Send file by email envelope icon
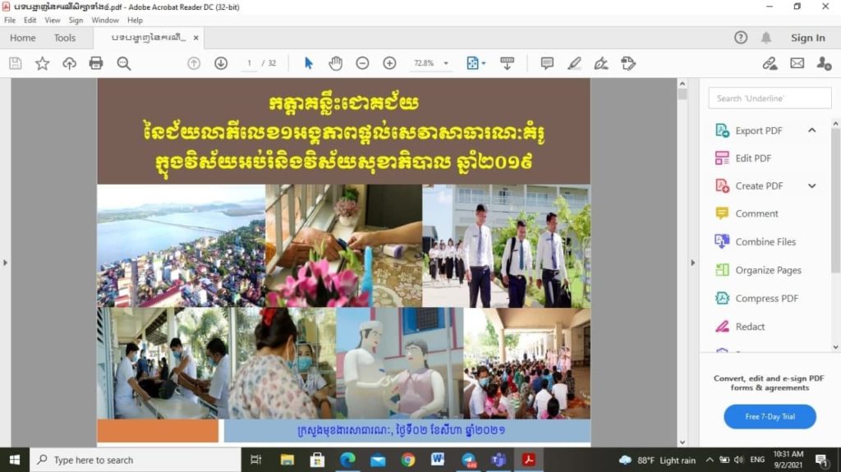The width and height of the screenshot is (841, 472). (x=797, y=63)
